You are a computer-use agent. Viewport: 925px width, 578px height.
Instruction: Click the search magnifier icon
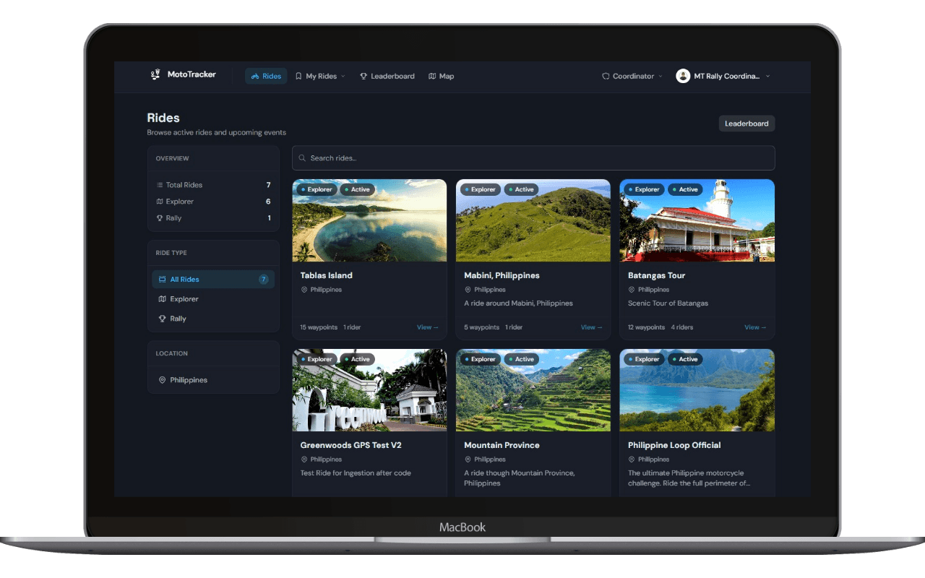302,158
